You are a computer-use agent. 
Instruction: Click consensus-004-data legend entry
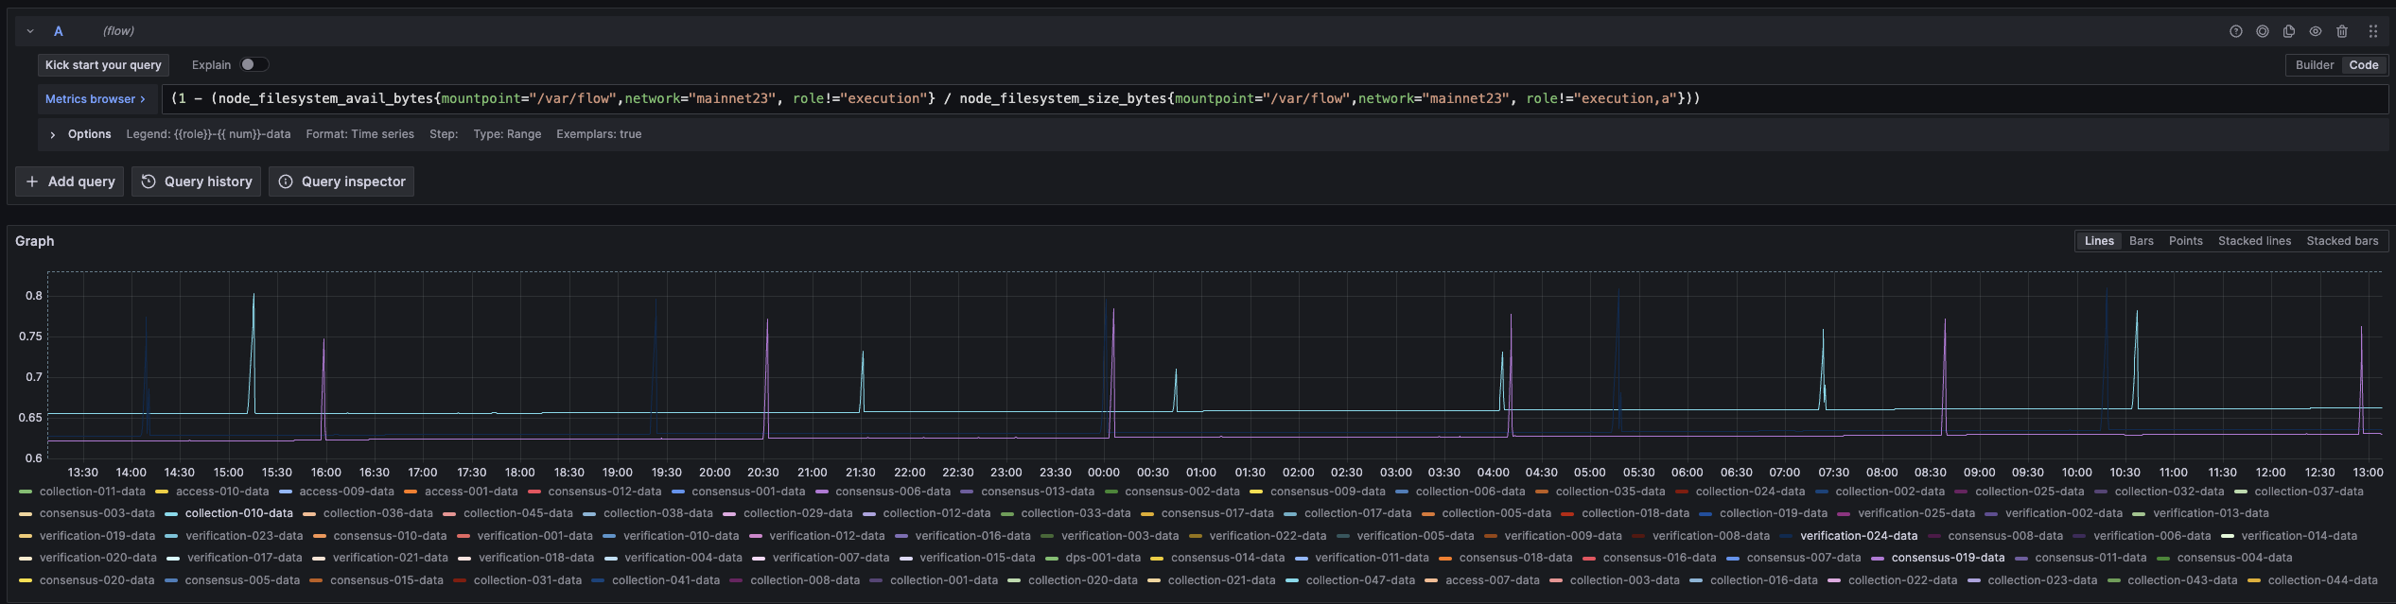2234,558
